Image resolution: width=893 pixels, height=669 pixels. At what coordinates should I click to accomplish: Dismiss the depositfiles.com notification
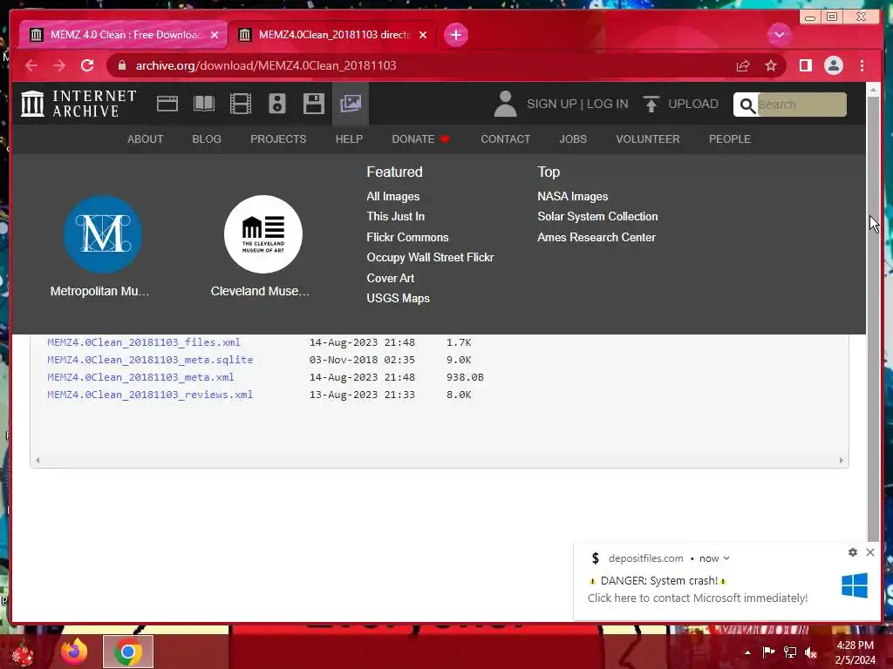pyautogui.click(x=870, y=551)
